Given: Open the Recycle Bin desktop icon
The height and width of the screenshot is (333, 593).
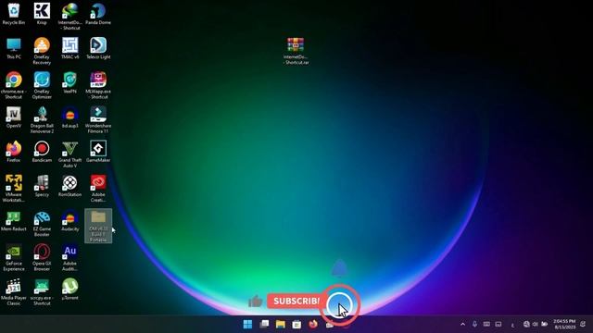Looking at the screenshot, I should [x=14, y=15].
